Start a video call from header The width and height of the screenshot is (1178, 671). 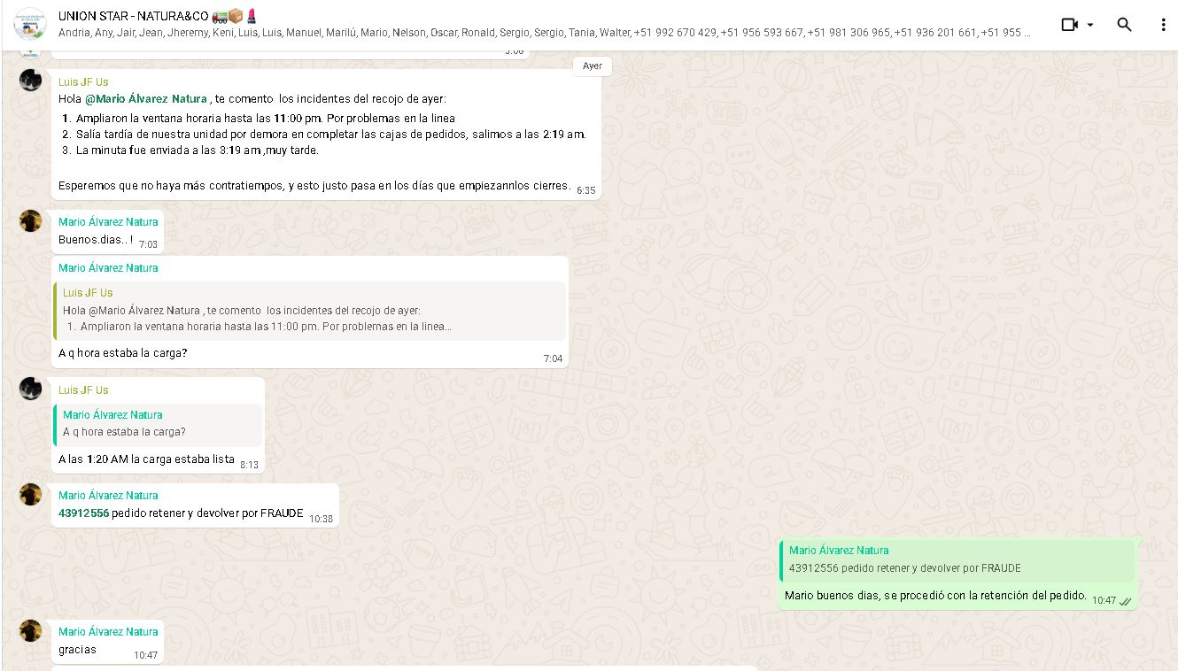pos(1069,25)
